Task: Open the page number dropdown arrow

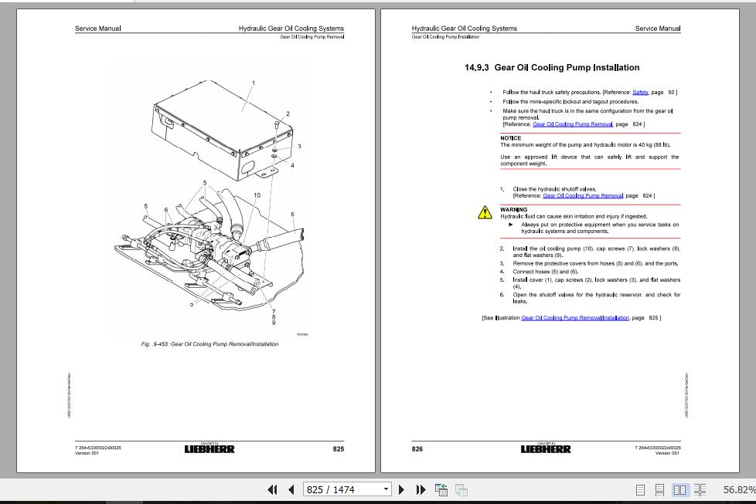Action: pyautogui.click(x=387, y=489)
